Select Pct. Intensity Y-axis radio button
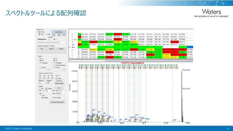233x131 pixels. tap(53, 98)
